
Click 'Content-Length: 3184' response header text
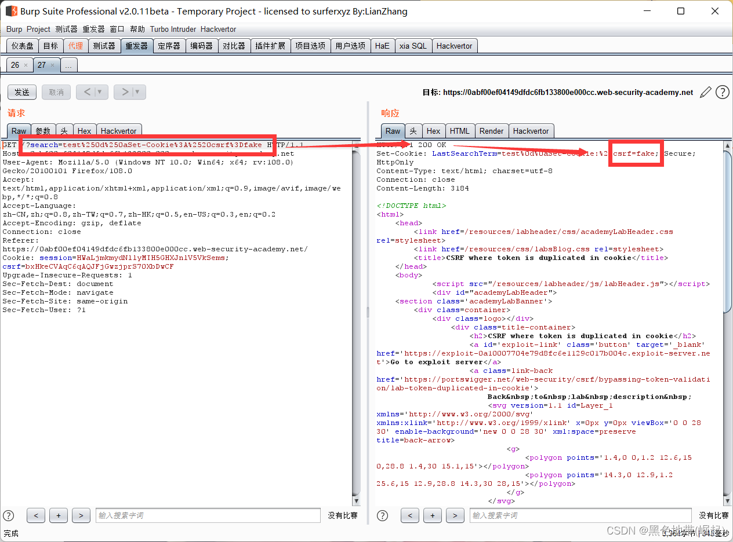pos(423,188)
